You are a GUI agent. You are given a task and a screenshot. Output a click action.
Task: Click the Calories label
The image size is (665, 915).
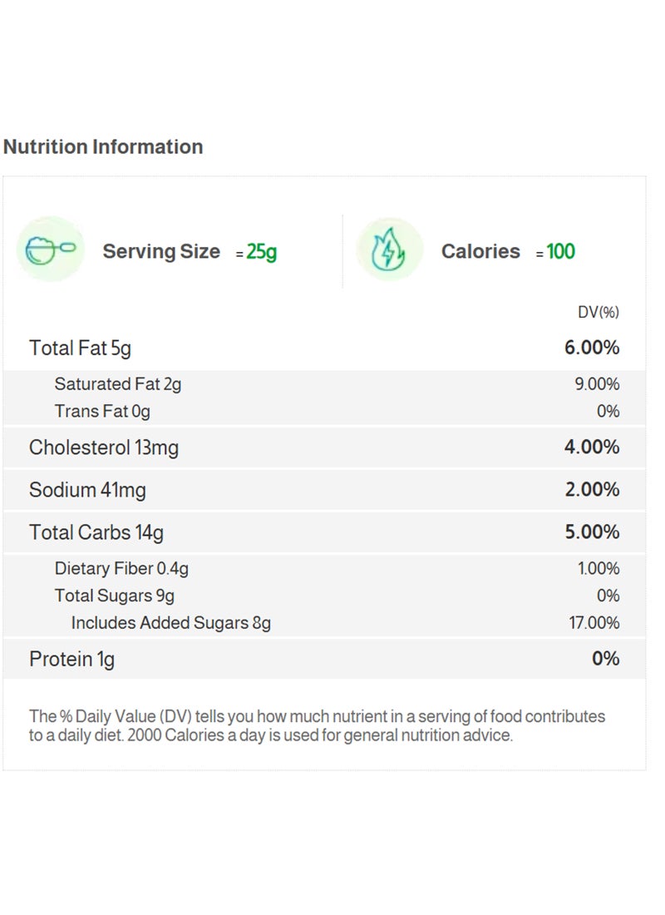480,251
